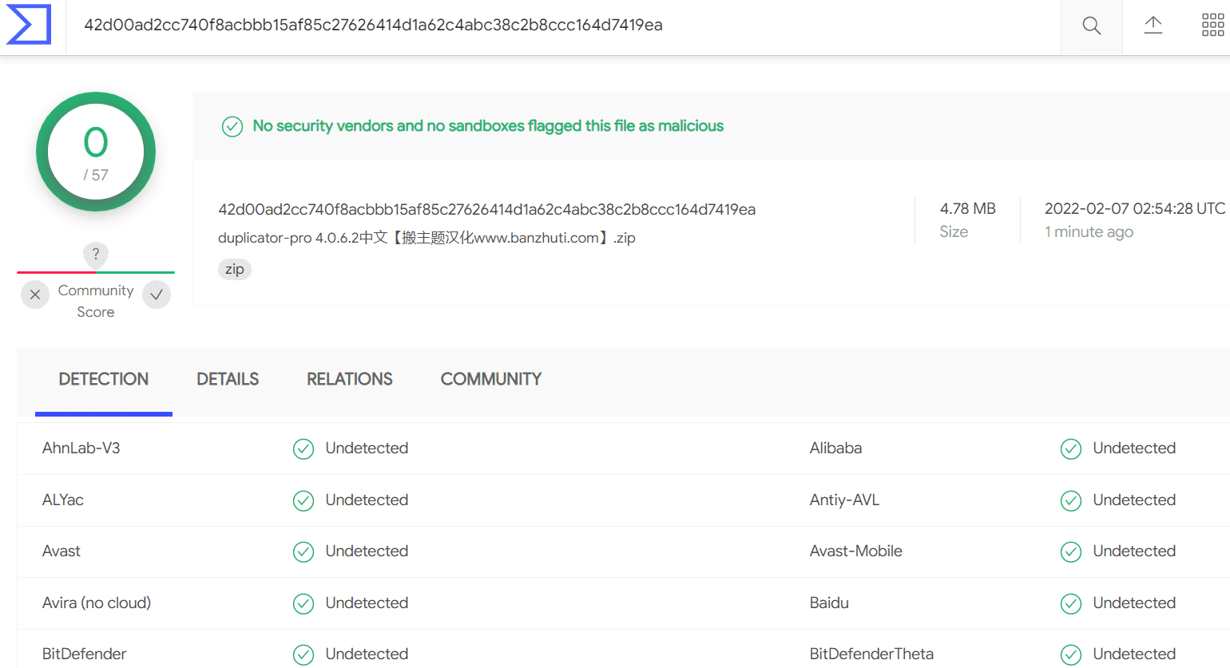Click the VirusTotal sigma logo
The width and height of the screenshot is (1230, 668).
[x=28, y=25]
